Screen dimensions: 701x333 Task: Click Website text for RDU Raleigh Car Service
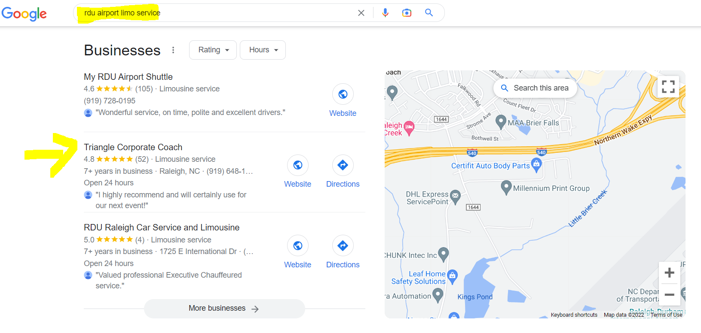[298, 265]
